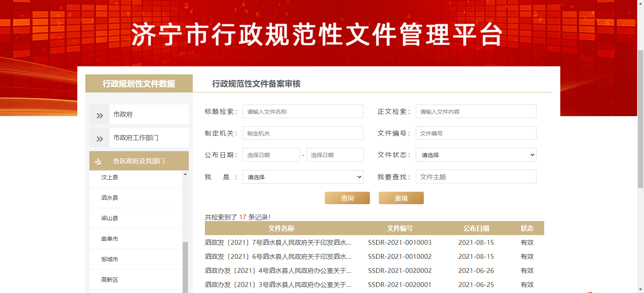Select 汶上县 in the sidebar list
Screen dimensions: 644x293
coord(109,177)
